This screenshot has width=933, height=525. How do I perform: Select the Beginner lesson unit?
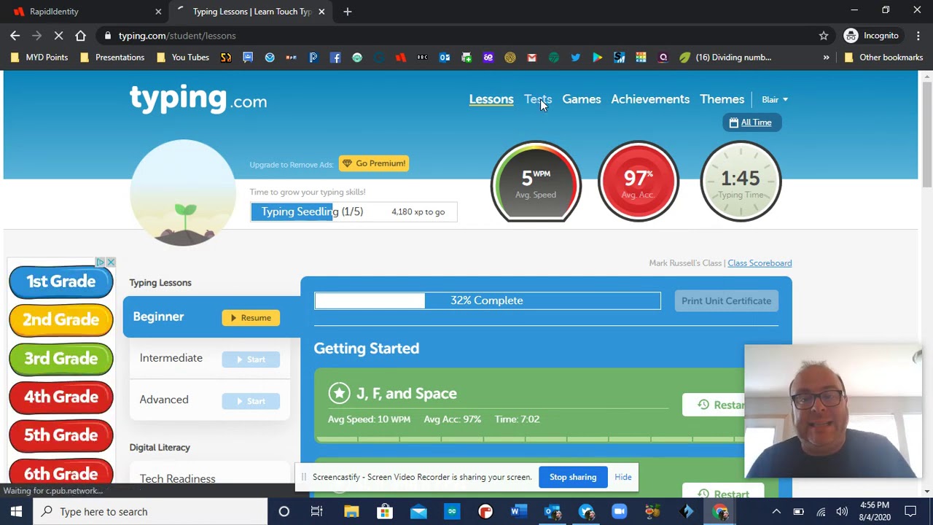(x=158, y=316)
